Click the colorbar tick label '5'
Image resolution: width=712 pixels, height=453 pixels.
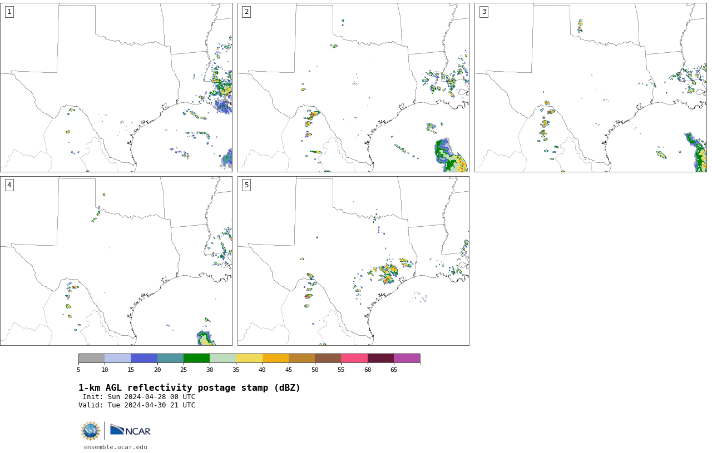coord(78,370)
